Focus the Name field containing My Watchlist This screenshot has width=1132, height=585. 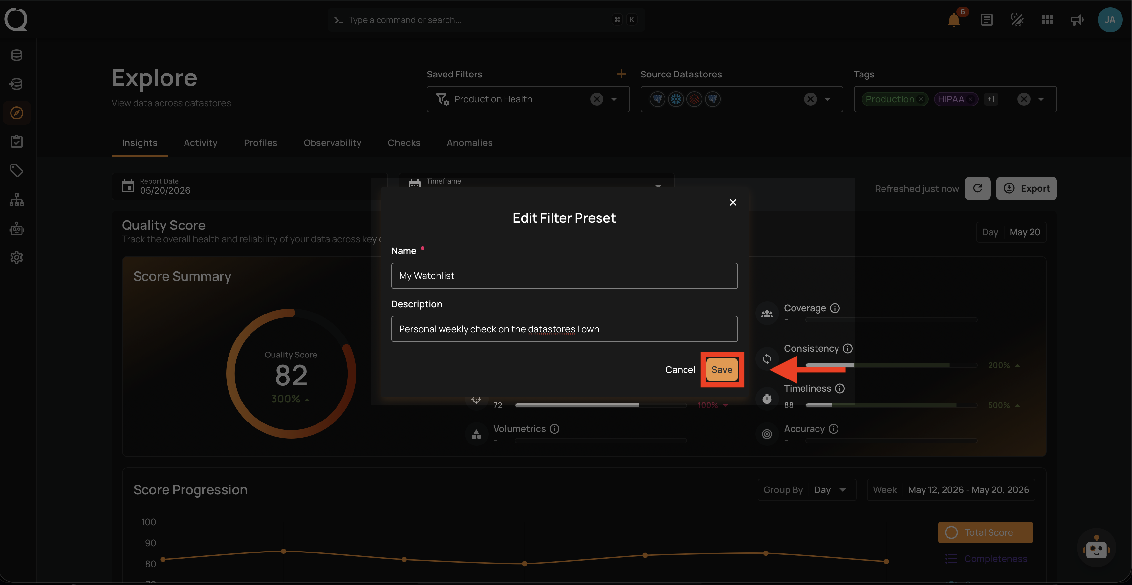(564, 275)
